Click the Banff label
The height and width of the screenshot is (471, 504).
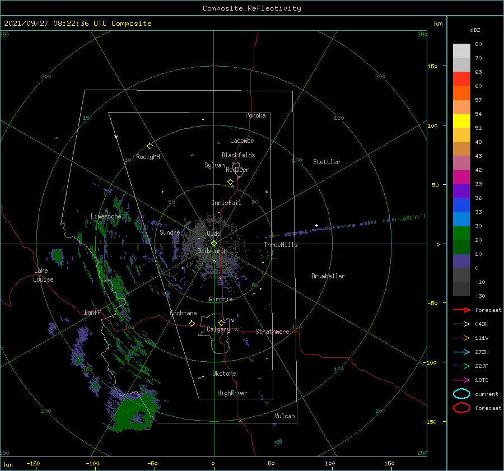[92, 312]
